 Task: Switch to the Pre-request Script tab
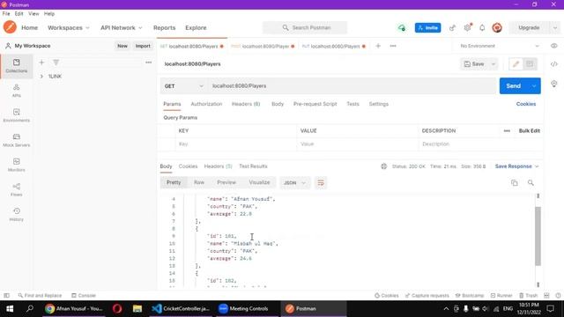(x=315, y=104)
